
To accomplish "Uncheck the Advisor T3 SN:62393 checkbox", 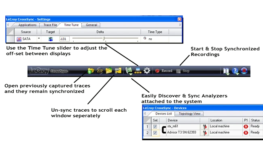I will point(155,133).
